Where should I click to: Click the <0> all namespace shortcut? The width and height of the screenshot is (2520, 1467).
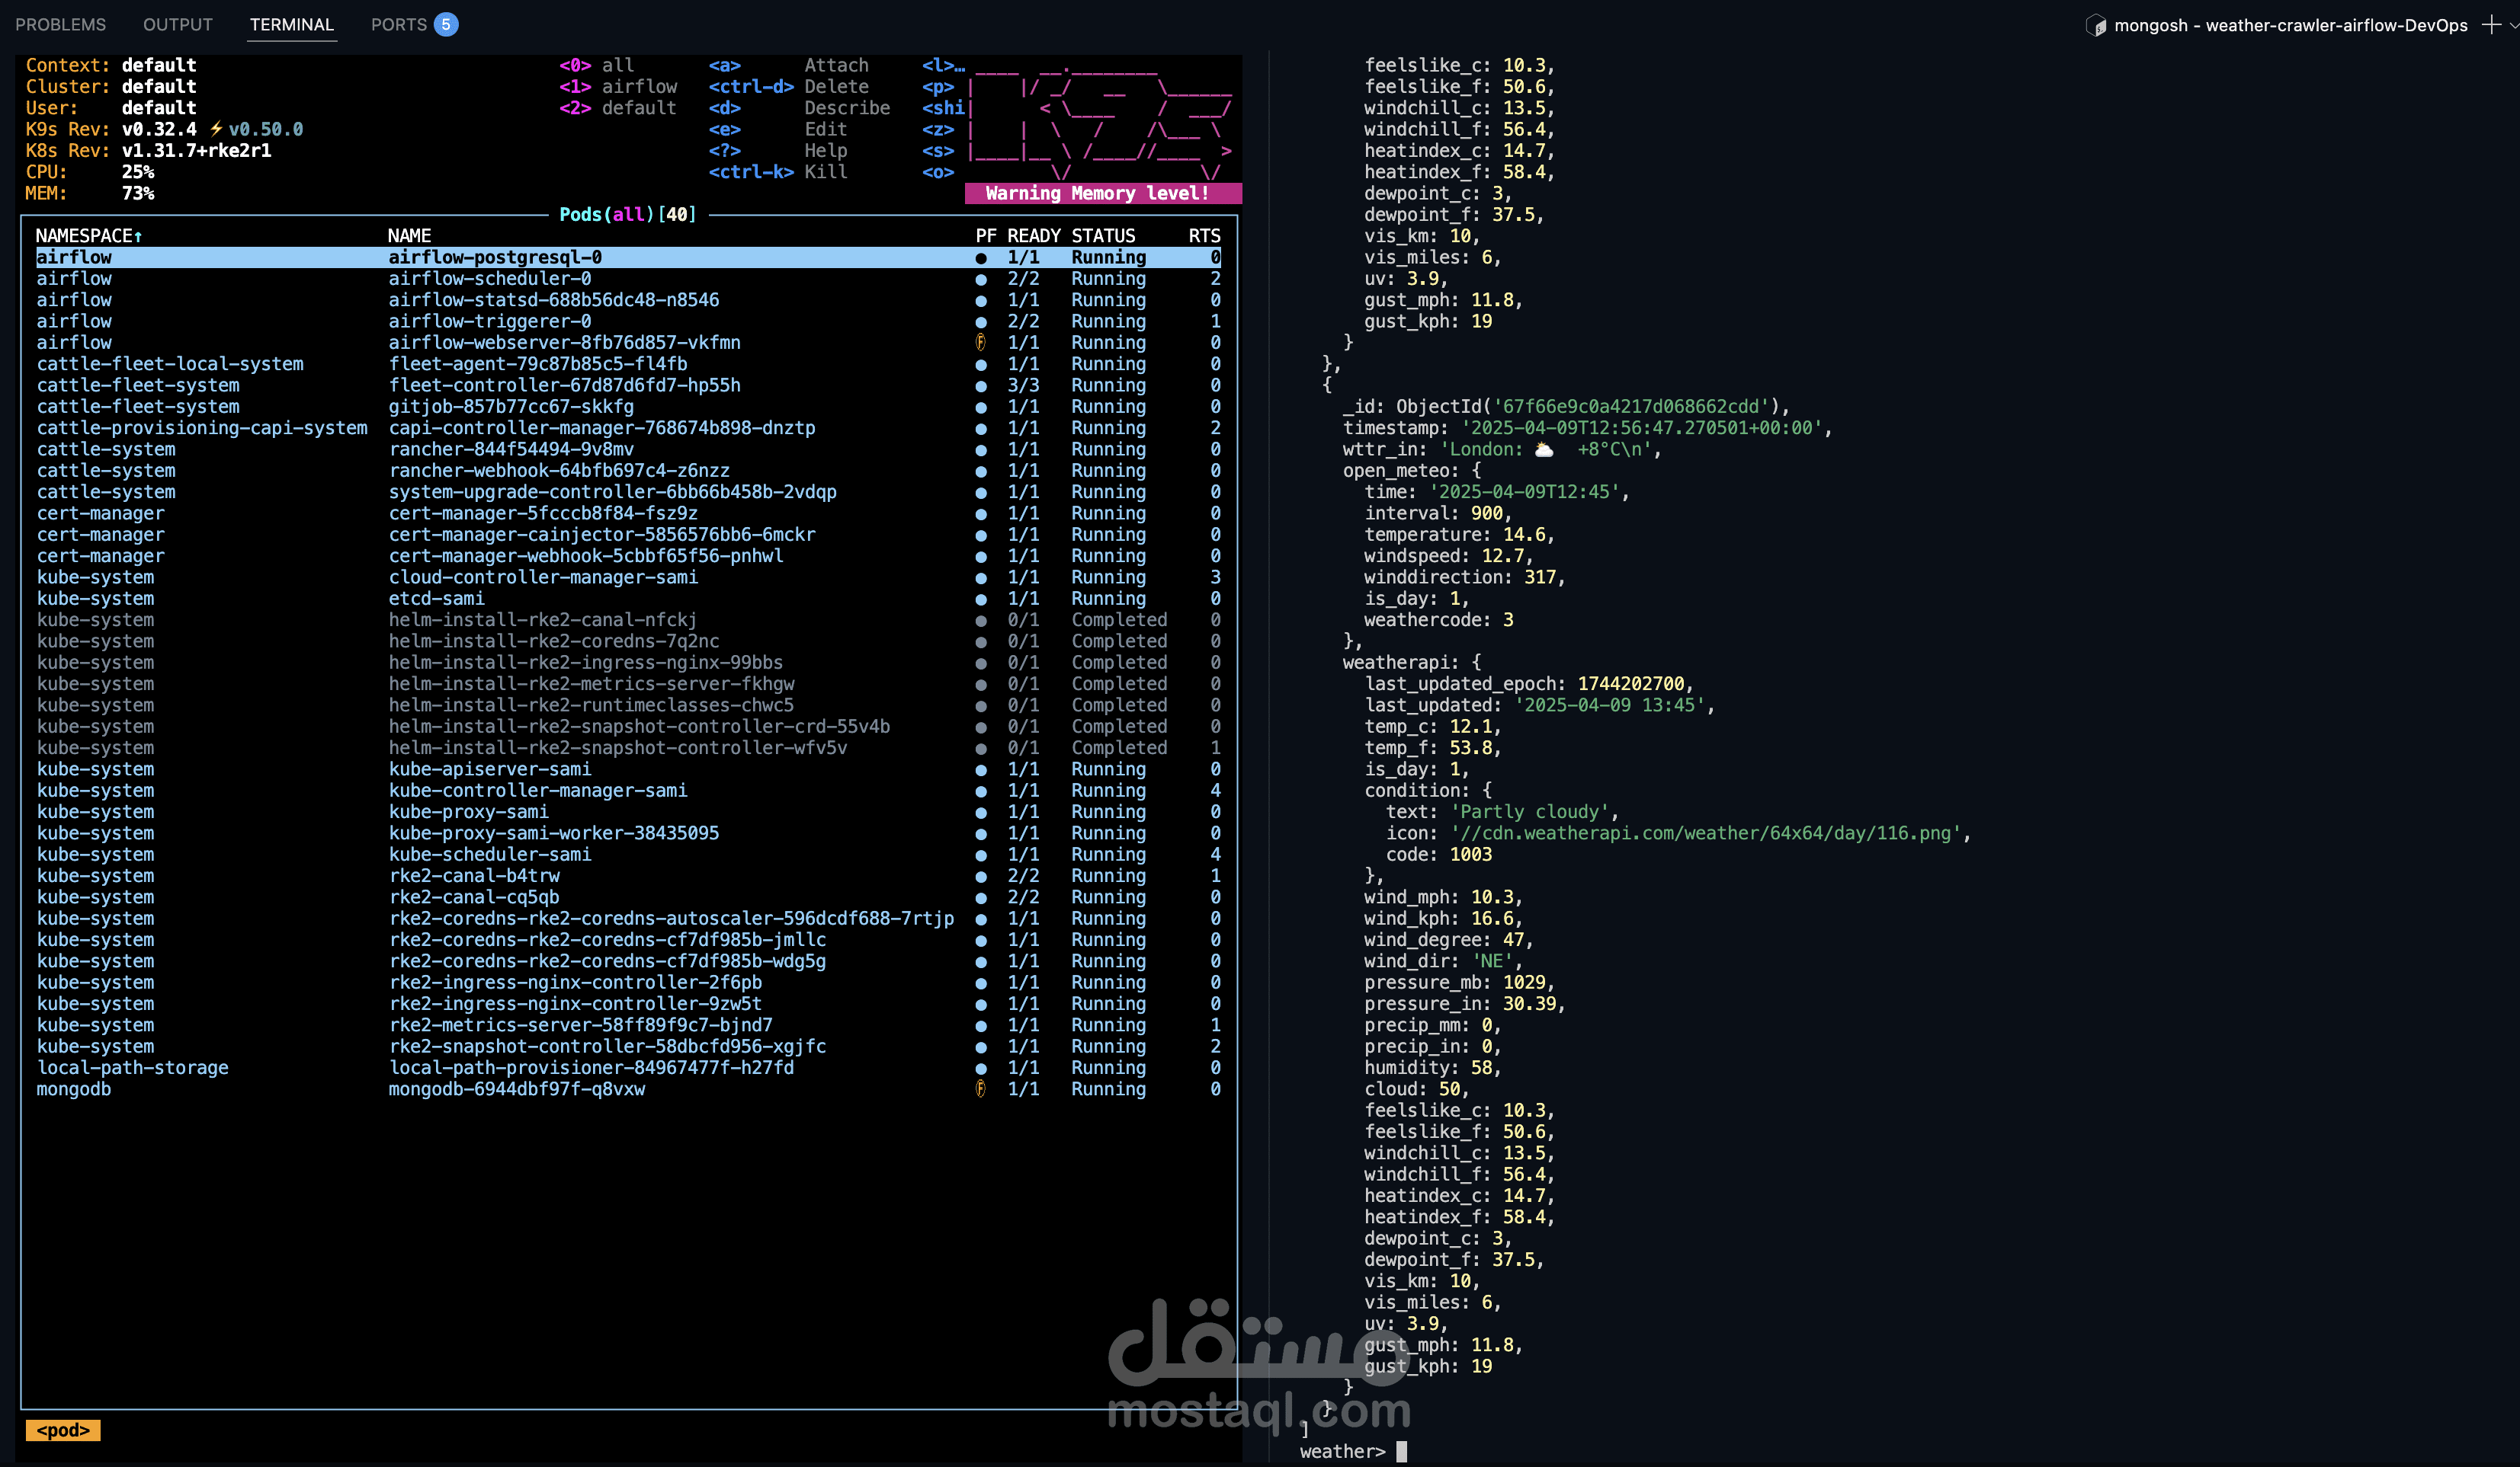[596, 66]
